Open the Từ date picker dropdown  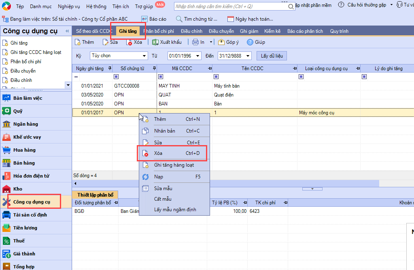click(198, 56)
